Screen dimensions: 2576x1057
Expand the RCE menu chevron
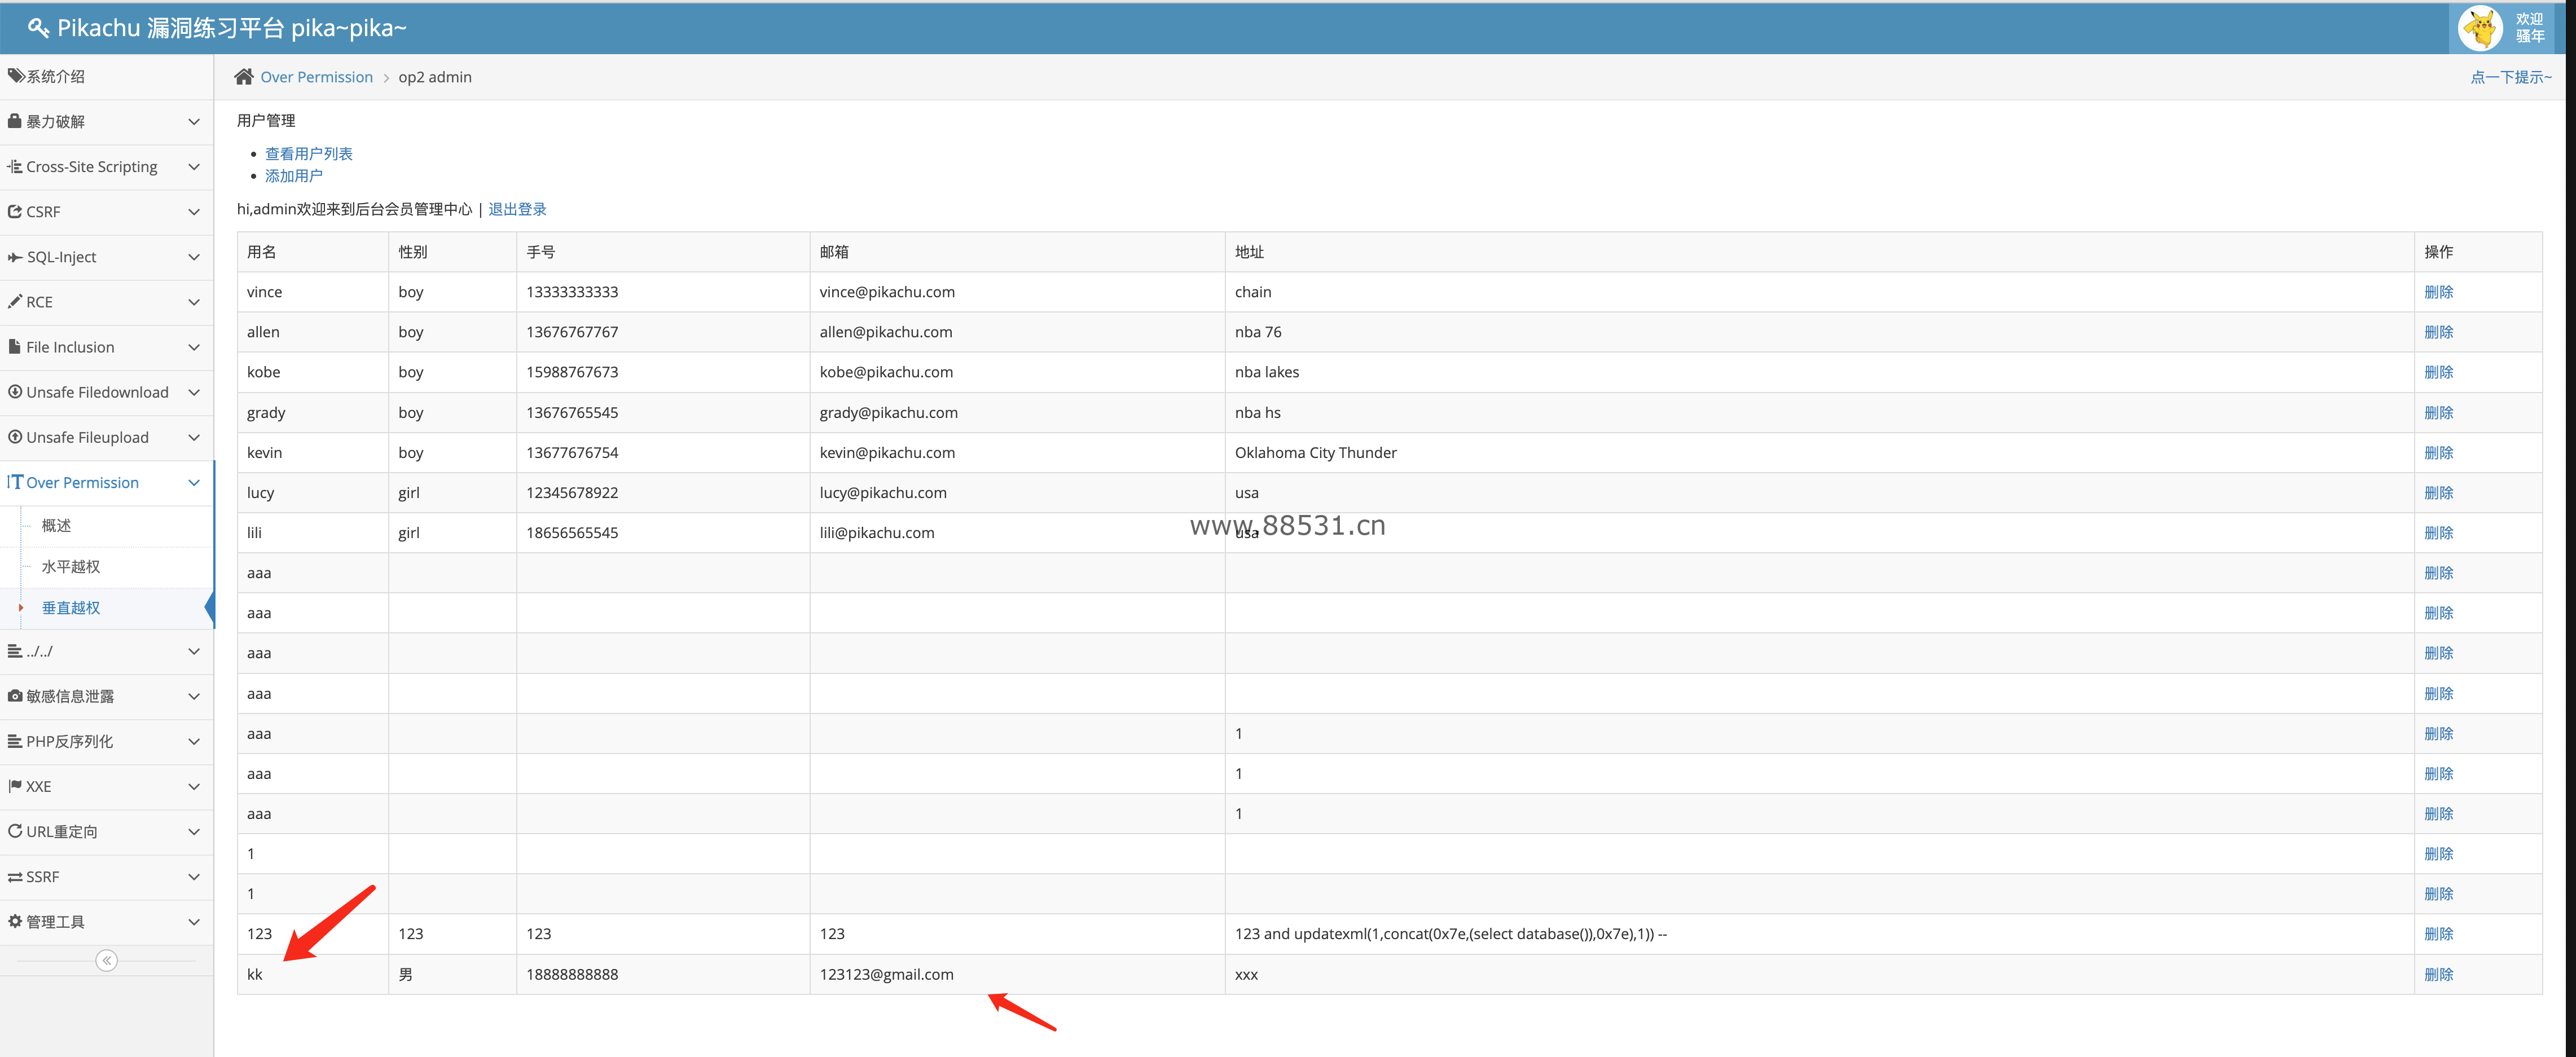click(x=194, y=302)
